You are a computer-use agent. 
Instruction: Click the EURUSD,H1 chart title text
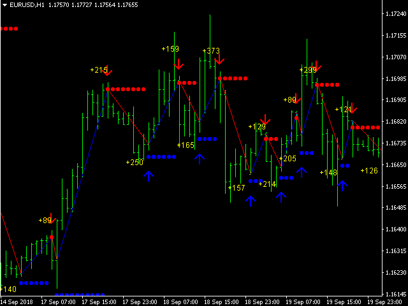[27, 5]
